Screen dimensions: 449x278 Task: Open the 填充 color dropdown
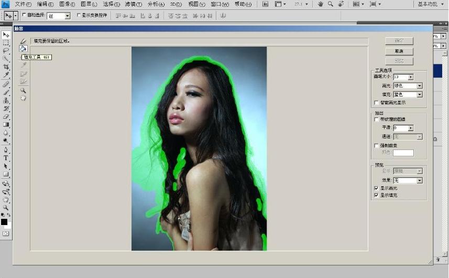(x=420, y=94)
